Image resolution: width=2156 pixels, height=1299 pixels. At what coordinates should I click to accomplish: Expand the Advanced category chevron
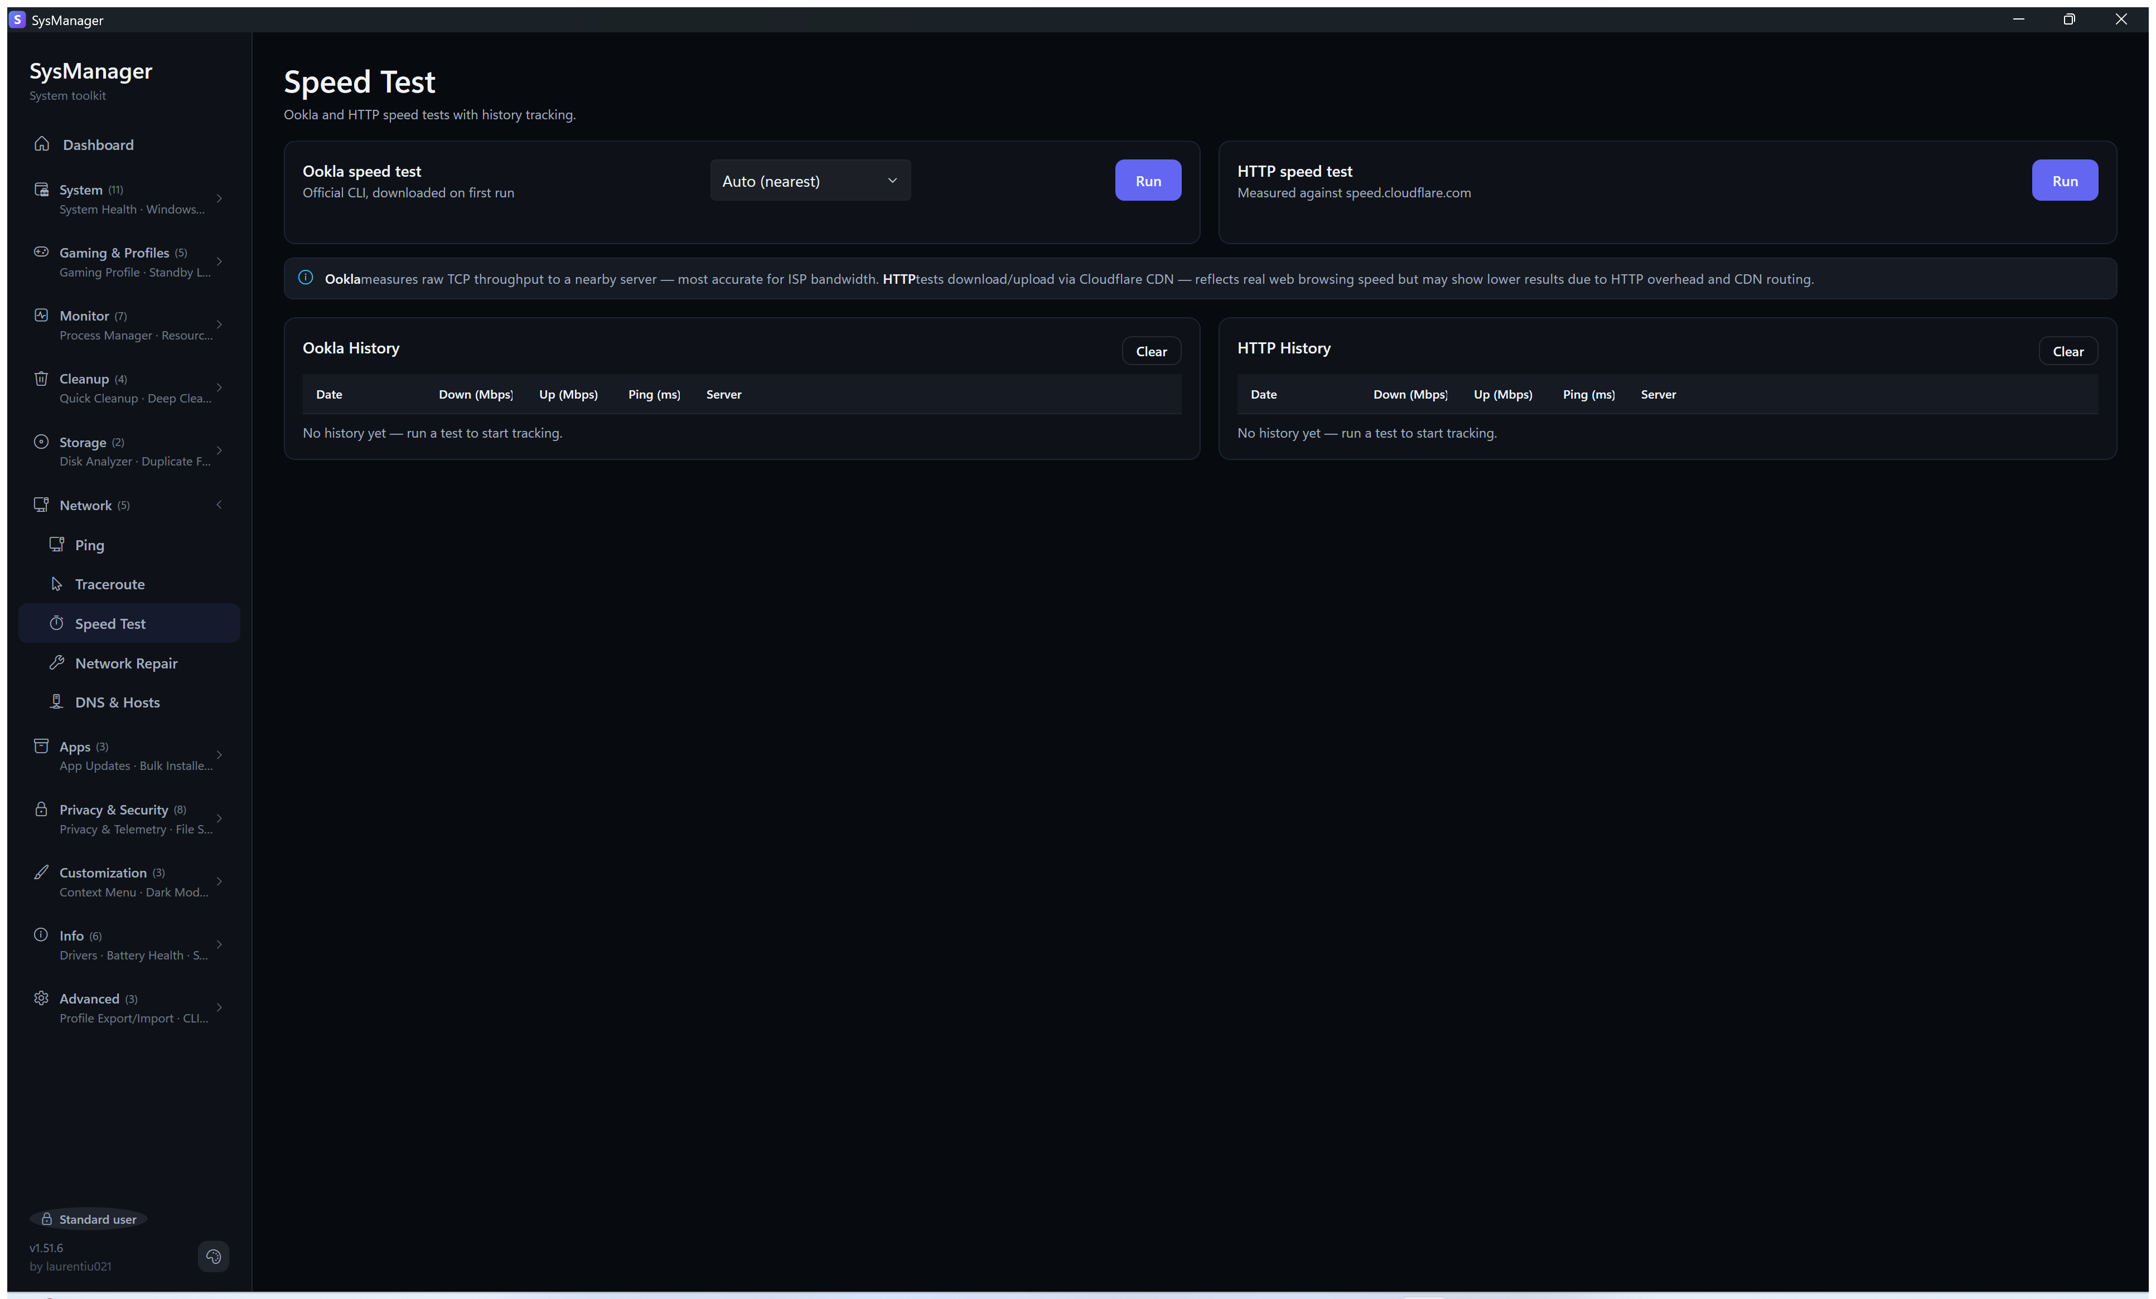click(220, 1008)
